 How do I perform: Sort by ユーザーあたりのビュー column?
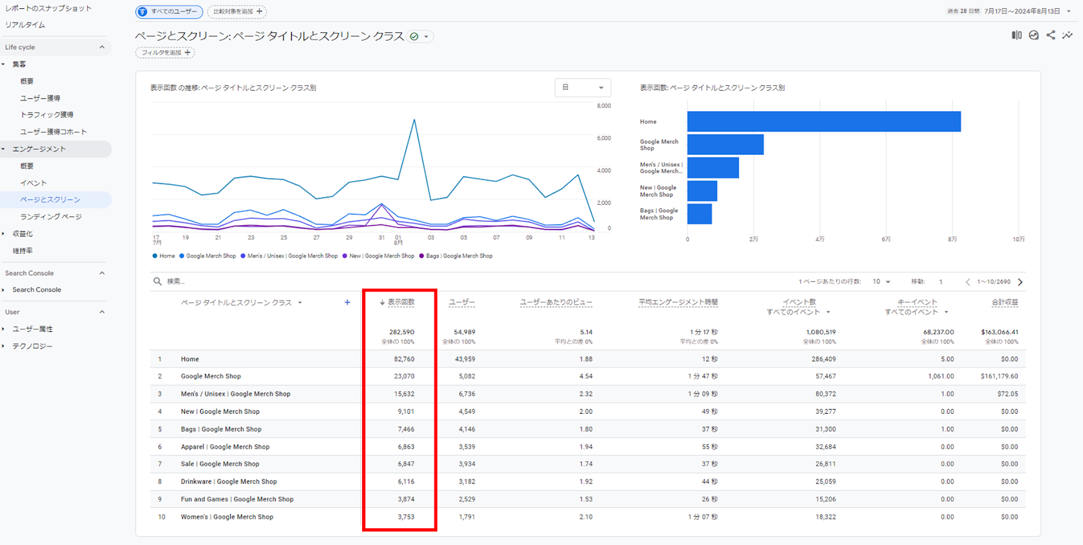click(x=556, y=302)
